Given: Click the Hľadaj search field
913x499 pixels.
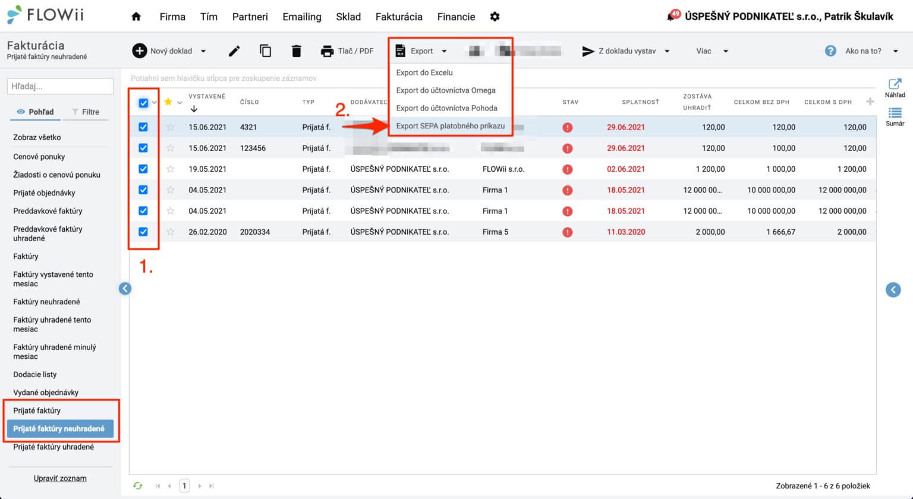Looking at the screenshot, I should pos(60,86).
